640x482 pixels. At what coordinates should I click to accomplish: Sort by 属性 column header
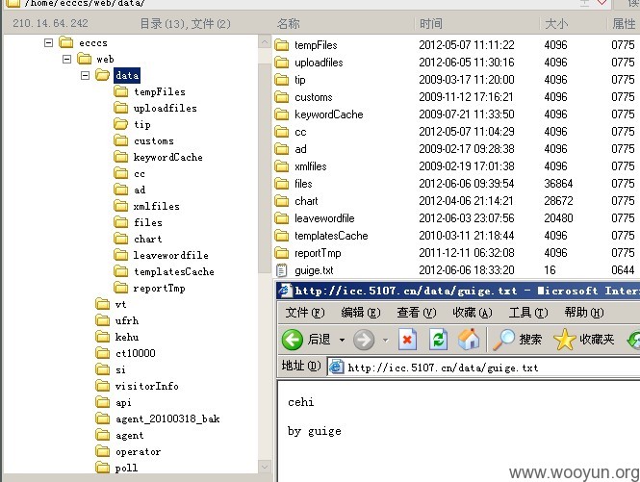624,24
